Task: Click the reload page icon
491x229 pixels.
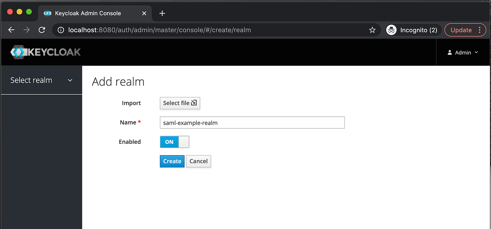Action: (x=42, y=30)
